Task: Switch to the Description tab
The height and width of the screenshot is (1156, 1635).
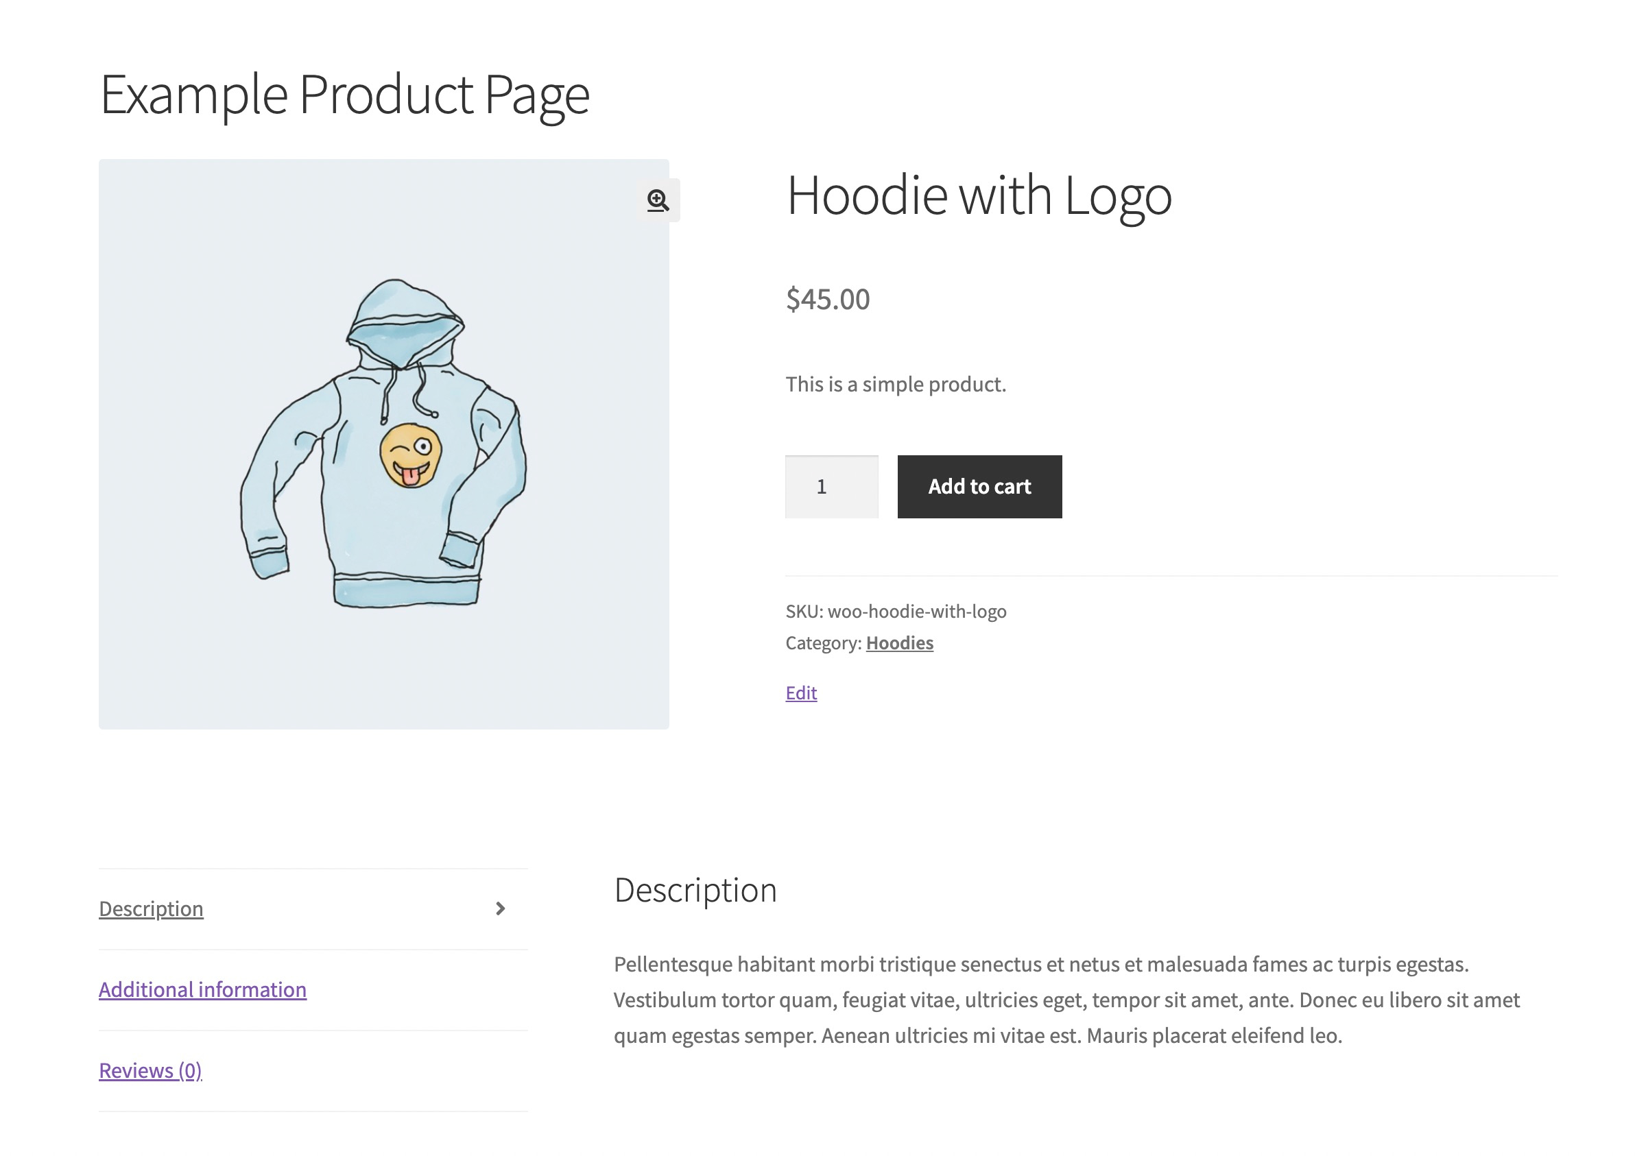Action: 151,908
